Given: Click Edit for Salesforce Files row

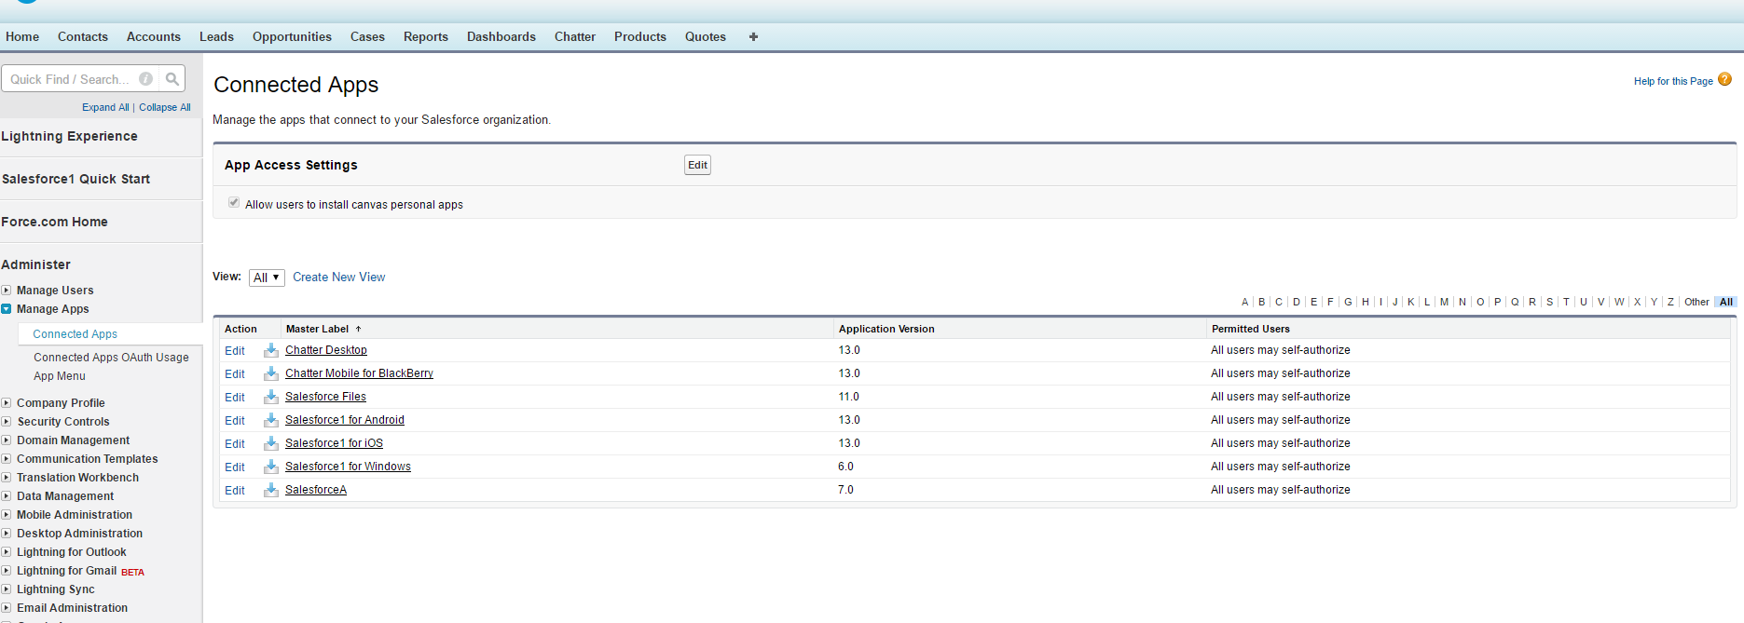Looking at the screenshot, I should (235, 398).
